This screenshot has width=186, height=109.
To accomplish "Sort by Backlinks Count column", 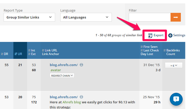I will pyautogui.click(x=172, y=52).
